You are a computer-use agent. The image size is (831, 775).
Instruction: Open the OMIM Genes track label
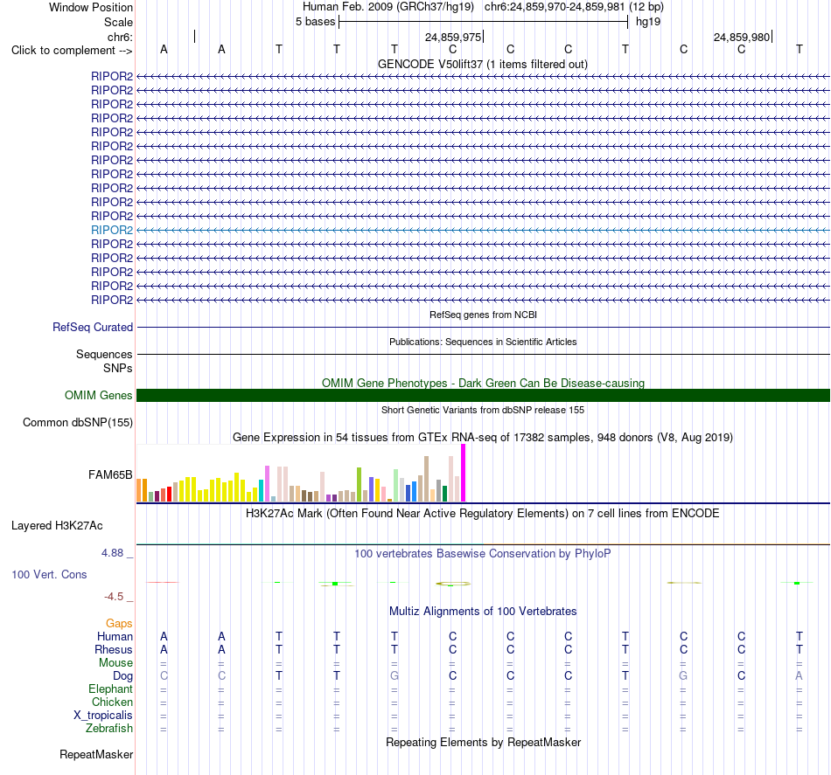[x=99, y=396]
